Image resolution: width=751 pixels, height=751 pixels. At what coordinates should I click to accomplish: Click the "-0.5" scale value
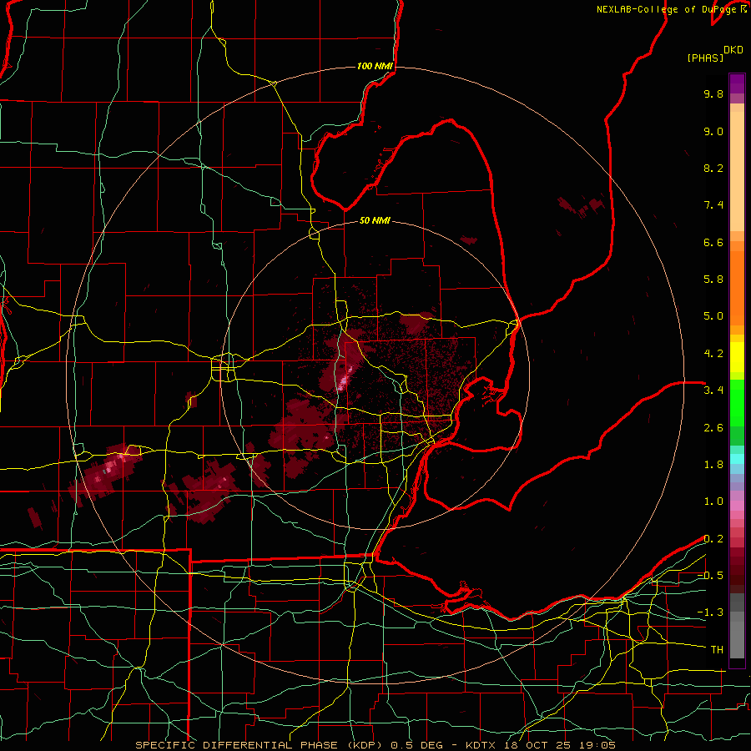click(710, 576)
